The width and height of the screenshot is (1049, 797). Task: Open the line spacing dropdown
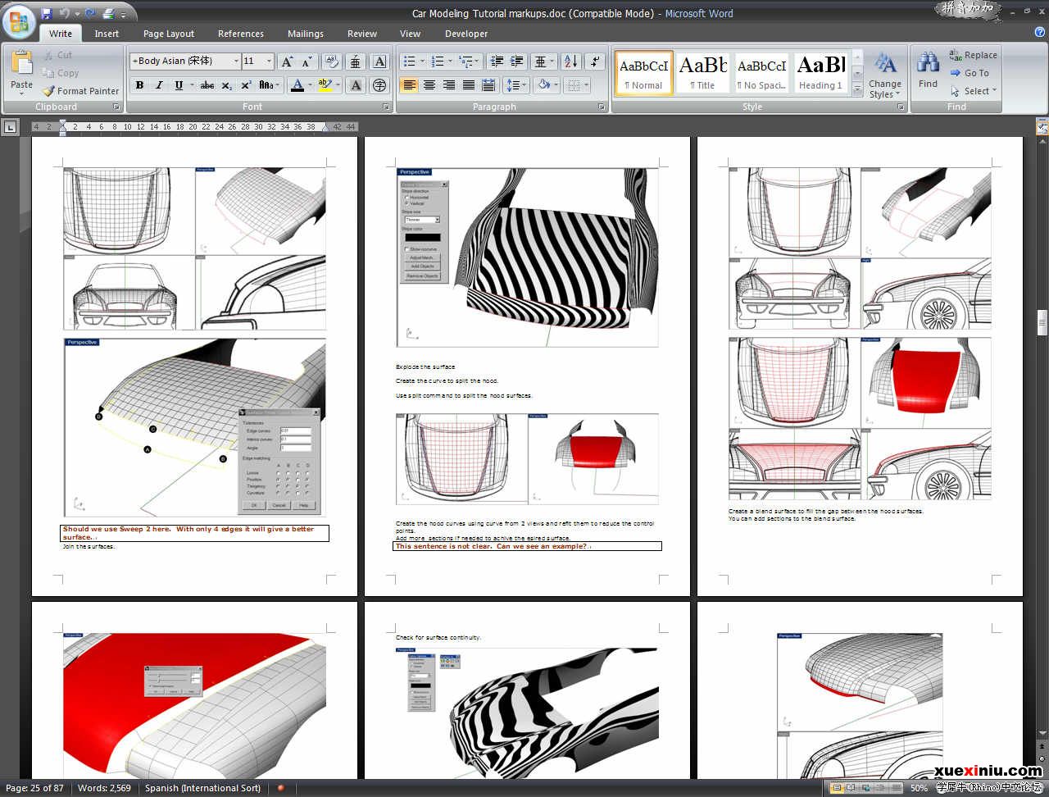click(x=517, y=85)
